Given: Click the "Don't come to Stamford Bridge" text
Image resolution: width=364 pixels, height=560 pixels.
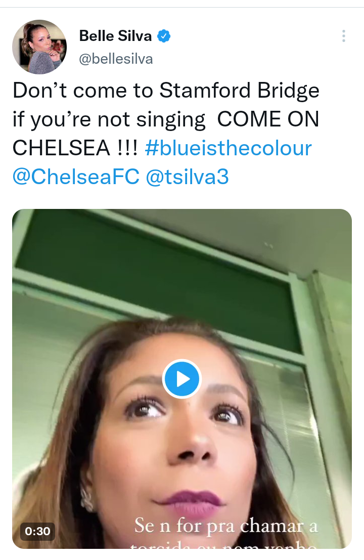Looking at the screenshot, I should pyautogui.click(x=166, y=91).
